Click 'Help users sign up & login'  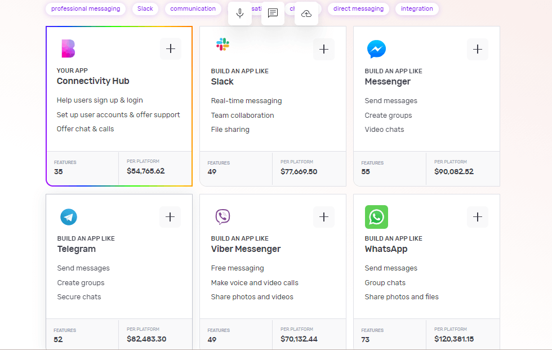[x=100, y=100]
